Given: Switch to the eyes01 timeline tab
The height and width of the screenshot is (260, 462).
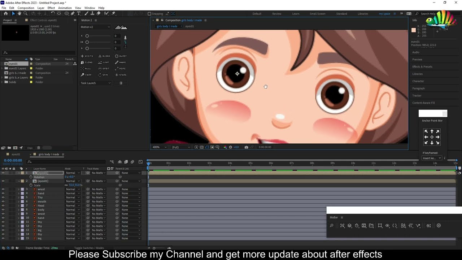Looking at the screenshot, I should (16, 155).
